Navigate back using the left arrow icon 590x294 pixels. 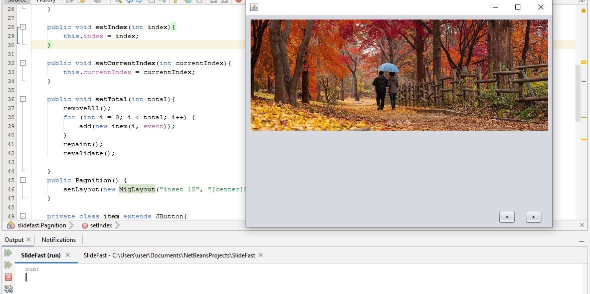tap(82, 2)
